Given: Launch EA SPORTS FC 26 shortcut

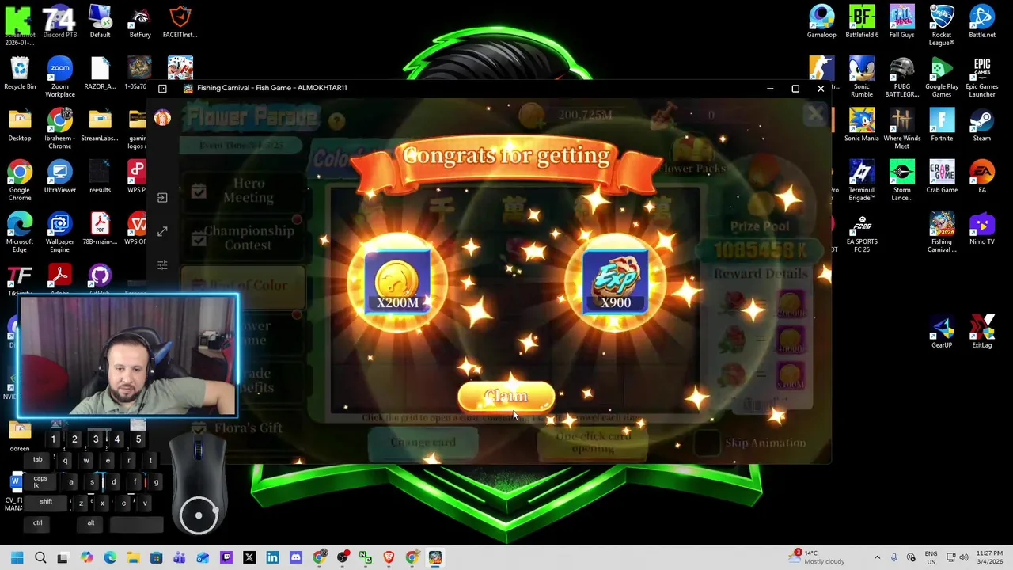Looking at the screenshot, I should coord(862,233).
